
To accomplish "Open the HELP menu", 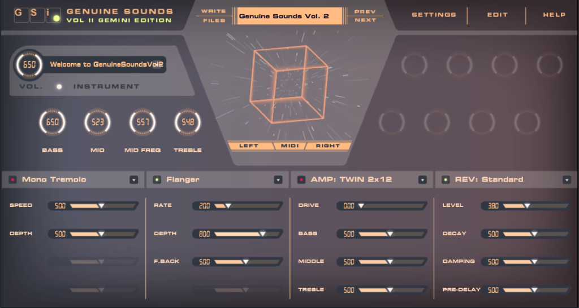I will coord(554,15).
